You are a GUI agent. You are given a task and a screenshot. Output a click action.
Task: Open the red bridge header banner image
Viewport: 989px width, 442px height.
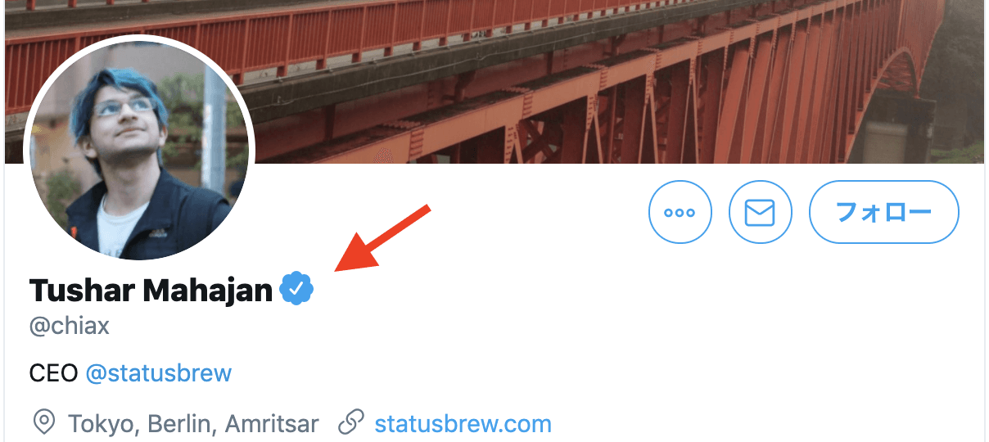(x=573, y=82)
